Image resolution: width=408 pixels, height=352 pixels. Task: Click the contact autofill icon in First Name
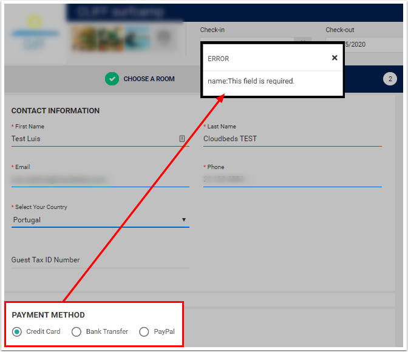tap(182, 139)
